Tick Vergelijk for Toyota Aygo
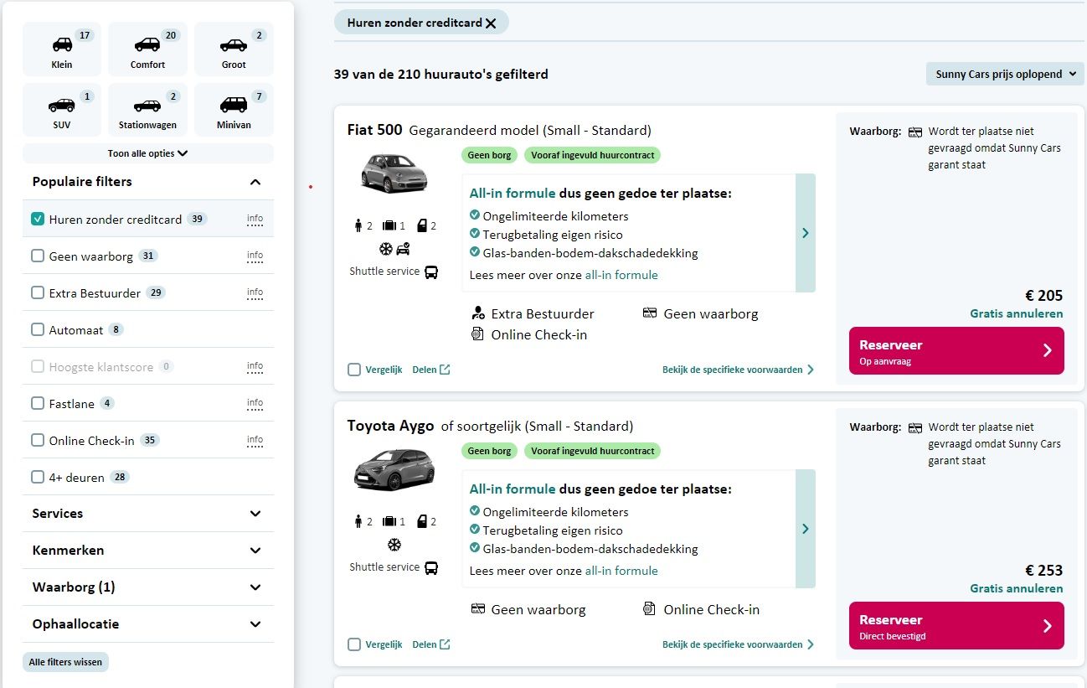This screenshot has width=1087, height=688. [354, 644]
